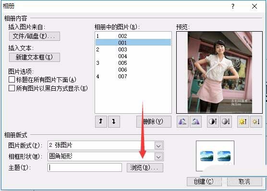Screen dimensions: 267x191
Task: Click 浏览 button for theme
Action: click(145, 167)
